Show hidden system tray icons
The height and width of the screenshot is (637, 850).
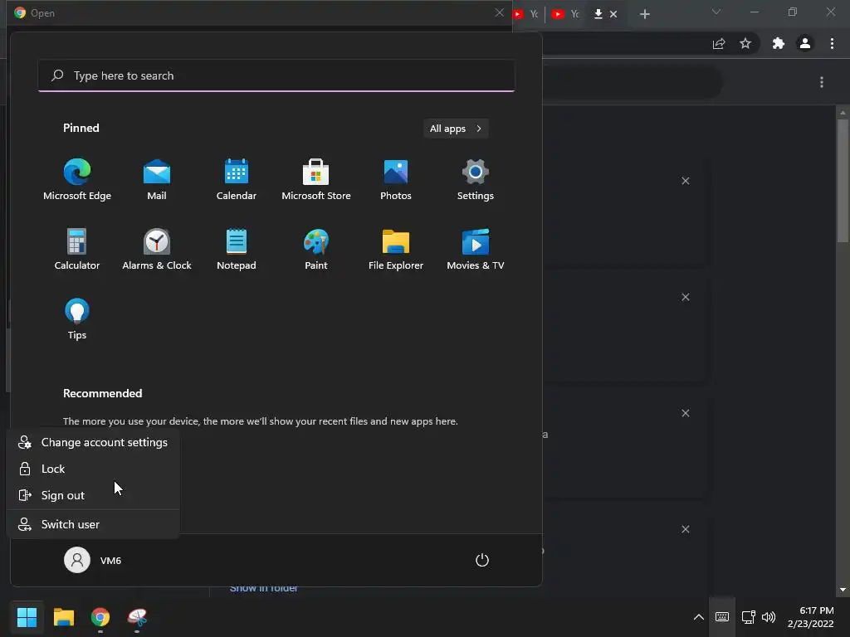coord(699,617)
